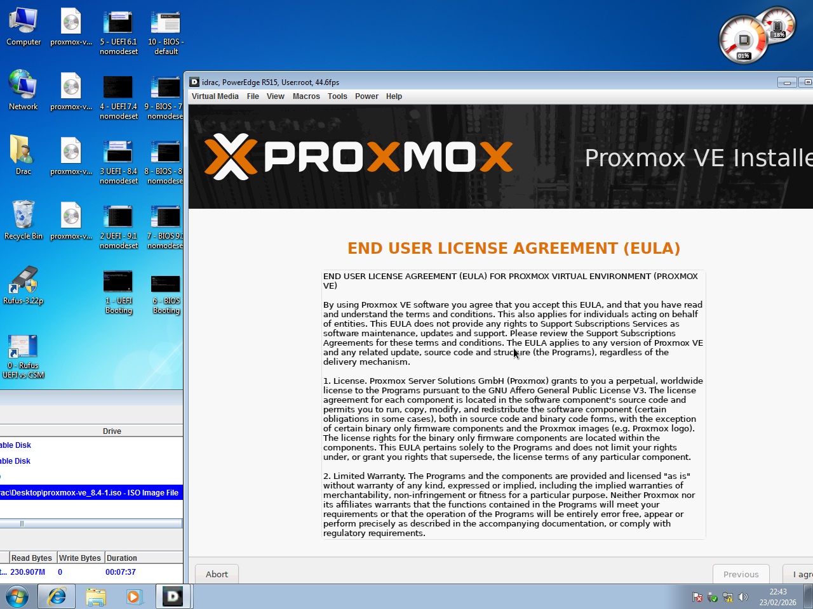Open the '0 - Rufus UEFI vs CSM' shortcut
The width and height of the screenshot is (813, 609).
click(24, 356)
